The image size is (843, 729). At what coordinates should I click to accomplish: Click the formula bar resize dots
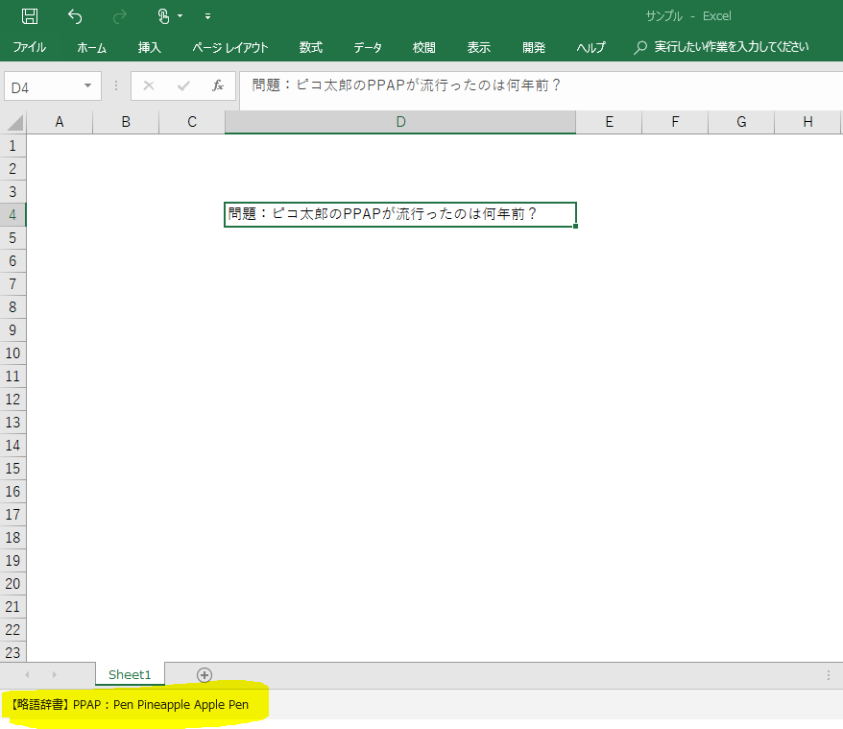116,86
